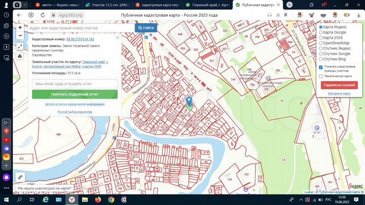The height and width of the screenshot is (205, 365).
Task: Go back with browser back arrow
Action: (x=19, y=15)
